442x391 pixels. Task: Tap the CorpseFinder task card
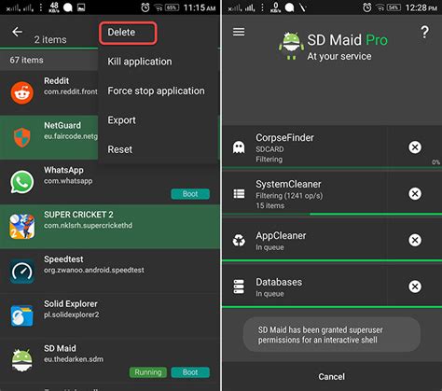[x=332, y=147]
